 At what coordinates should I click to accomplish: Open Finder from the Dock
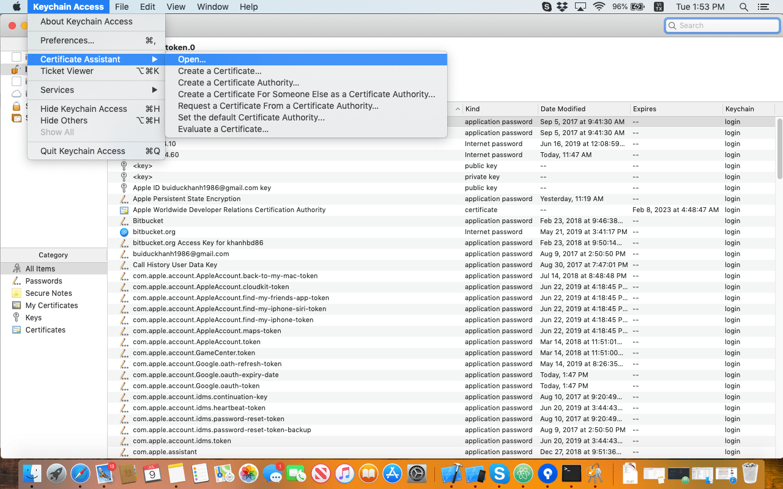click(x=32, y=474)
